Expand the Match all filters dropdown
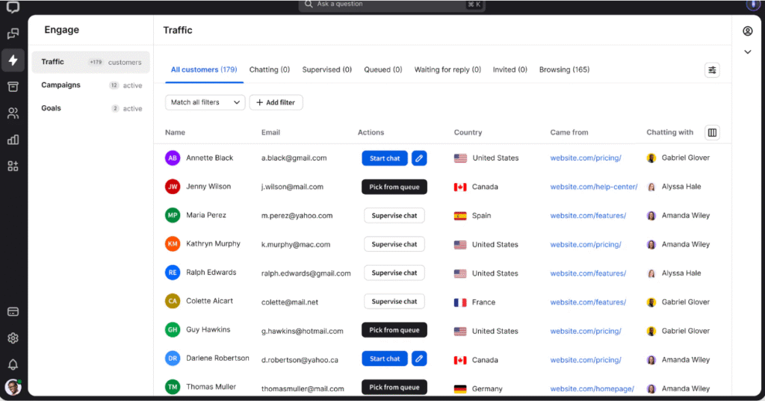Image resolution: width=765 pixels, height=401 pixels. coord(205,102)
